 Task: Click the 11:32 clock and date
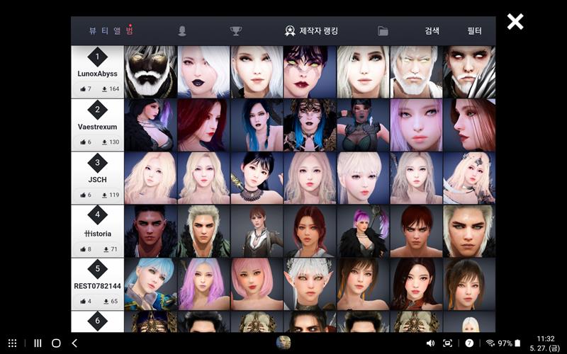click(x=545, y=343)
